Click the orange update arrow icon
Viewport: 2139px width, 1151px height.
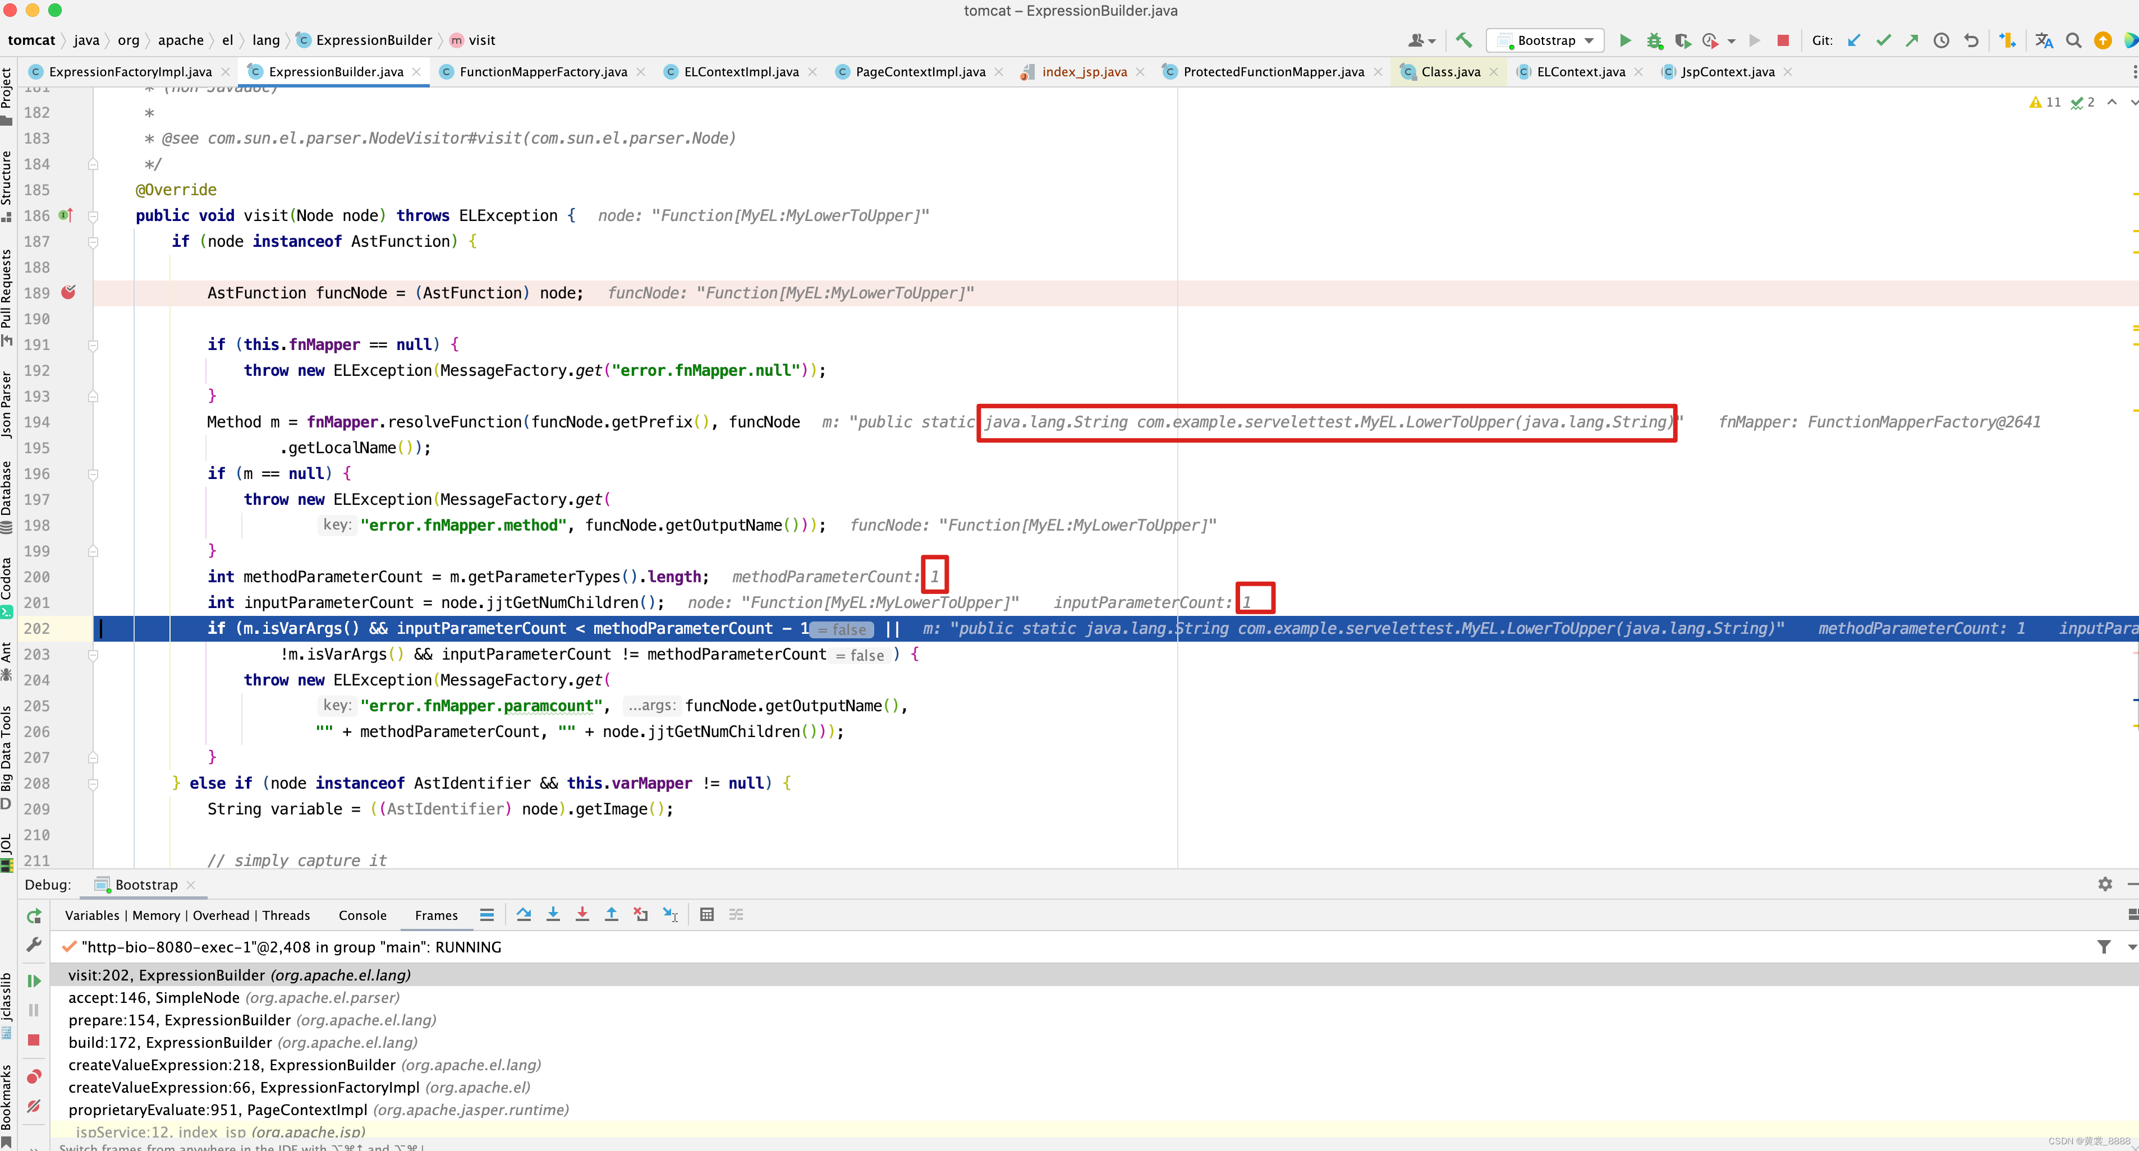coord(2103,40)
